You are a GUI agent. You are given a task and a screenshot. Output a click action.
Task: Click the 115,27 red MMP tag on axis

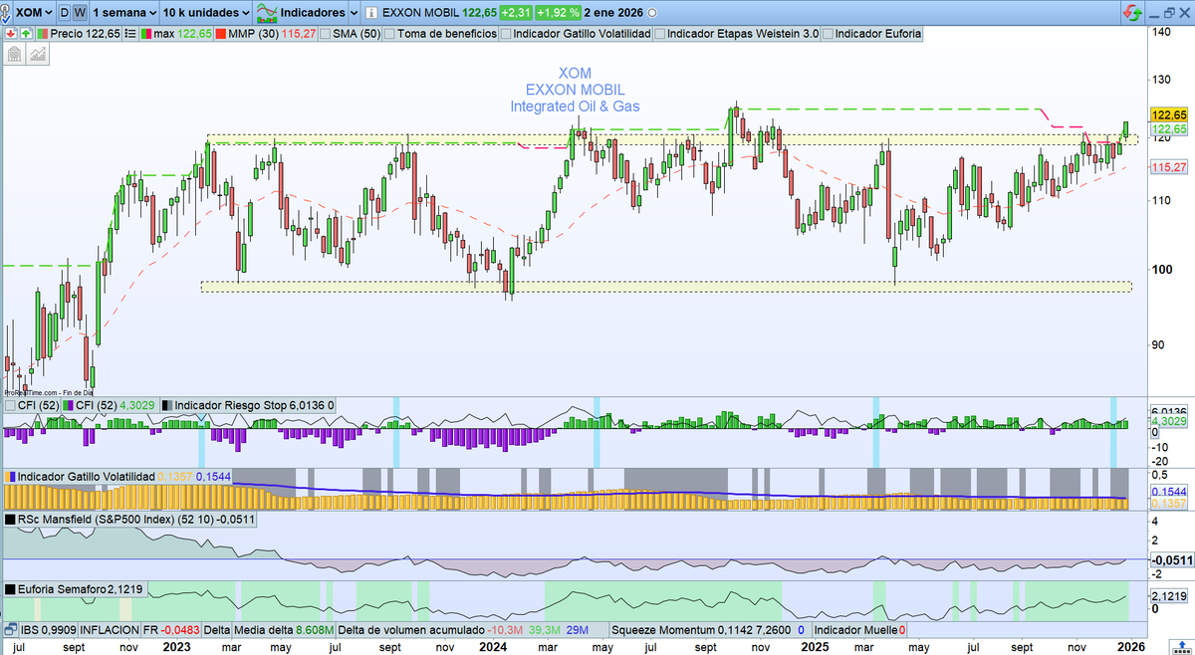tap(1168, 167)
